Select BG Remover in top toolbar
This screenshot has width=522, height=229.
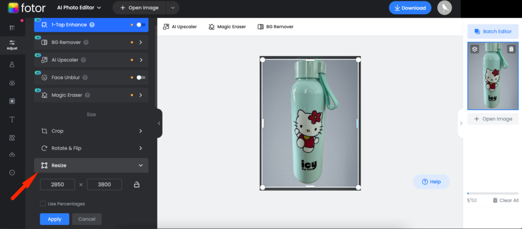tap(276, 27)
